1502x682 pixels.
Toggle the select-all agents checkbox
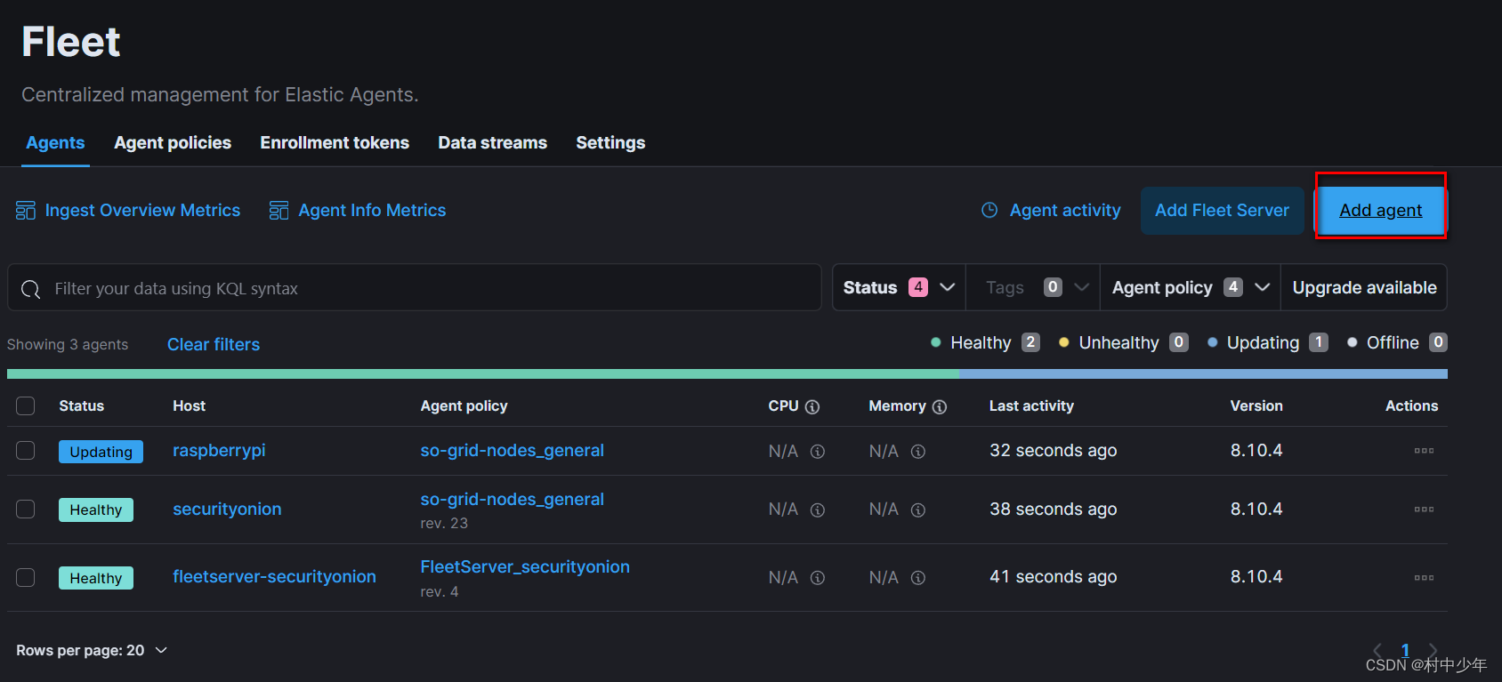click(26, 406)
